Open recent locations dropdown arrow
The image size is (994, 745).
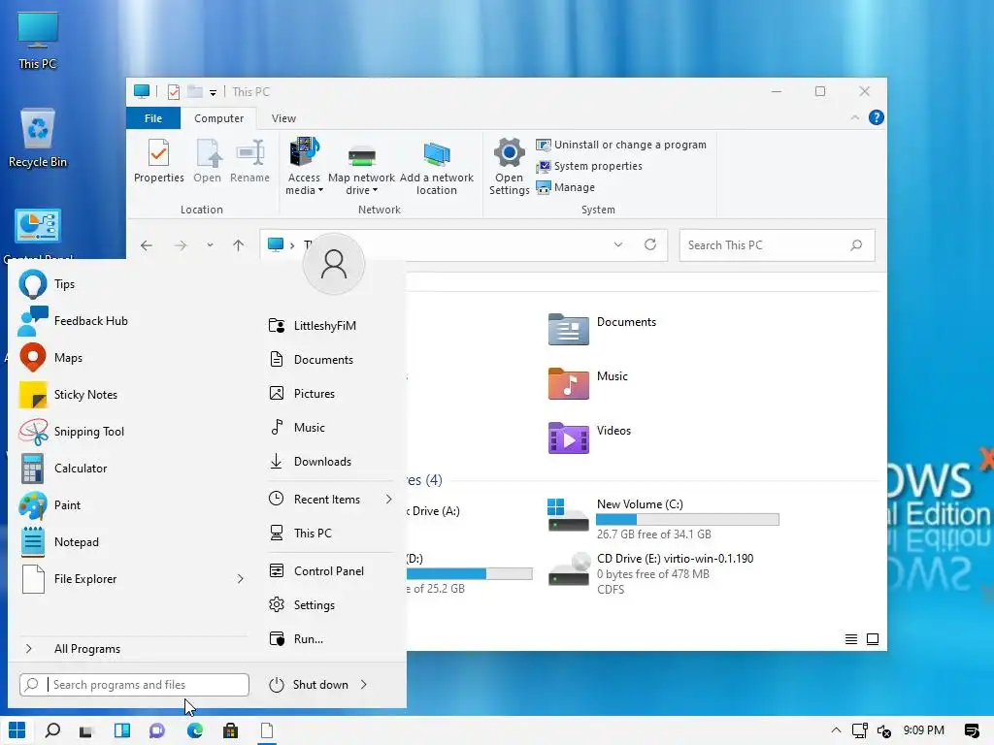click(x=210, y=245)
